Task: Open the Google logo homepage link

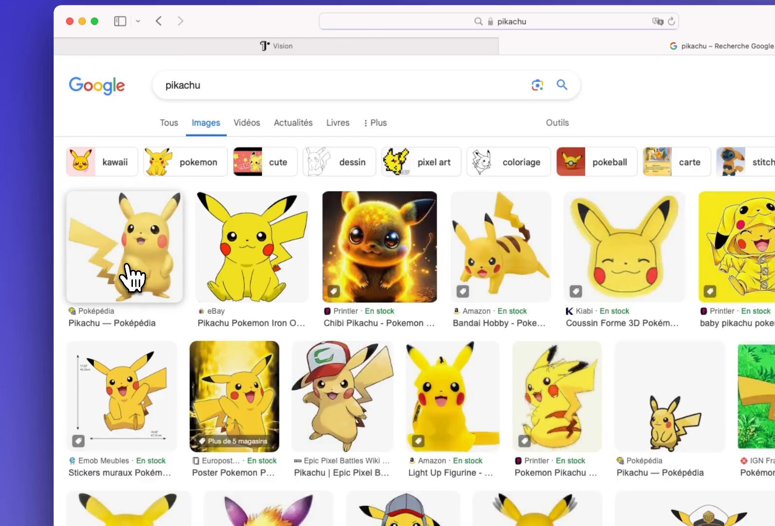Action: tap(97, 86)
